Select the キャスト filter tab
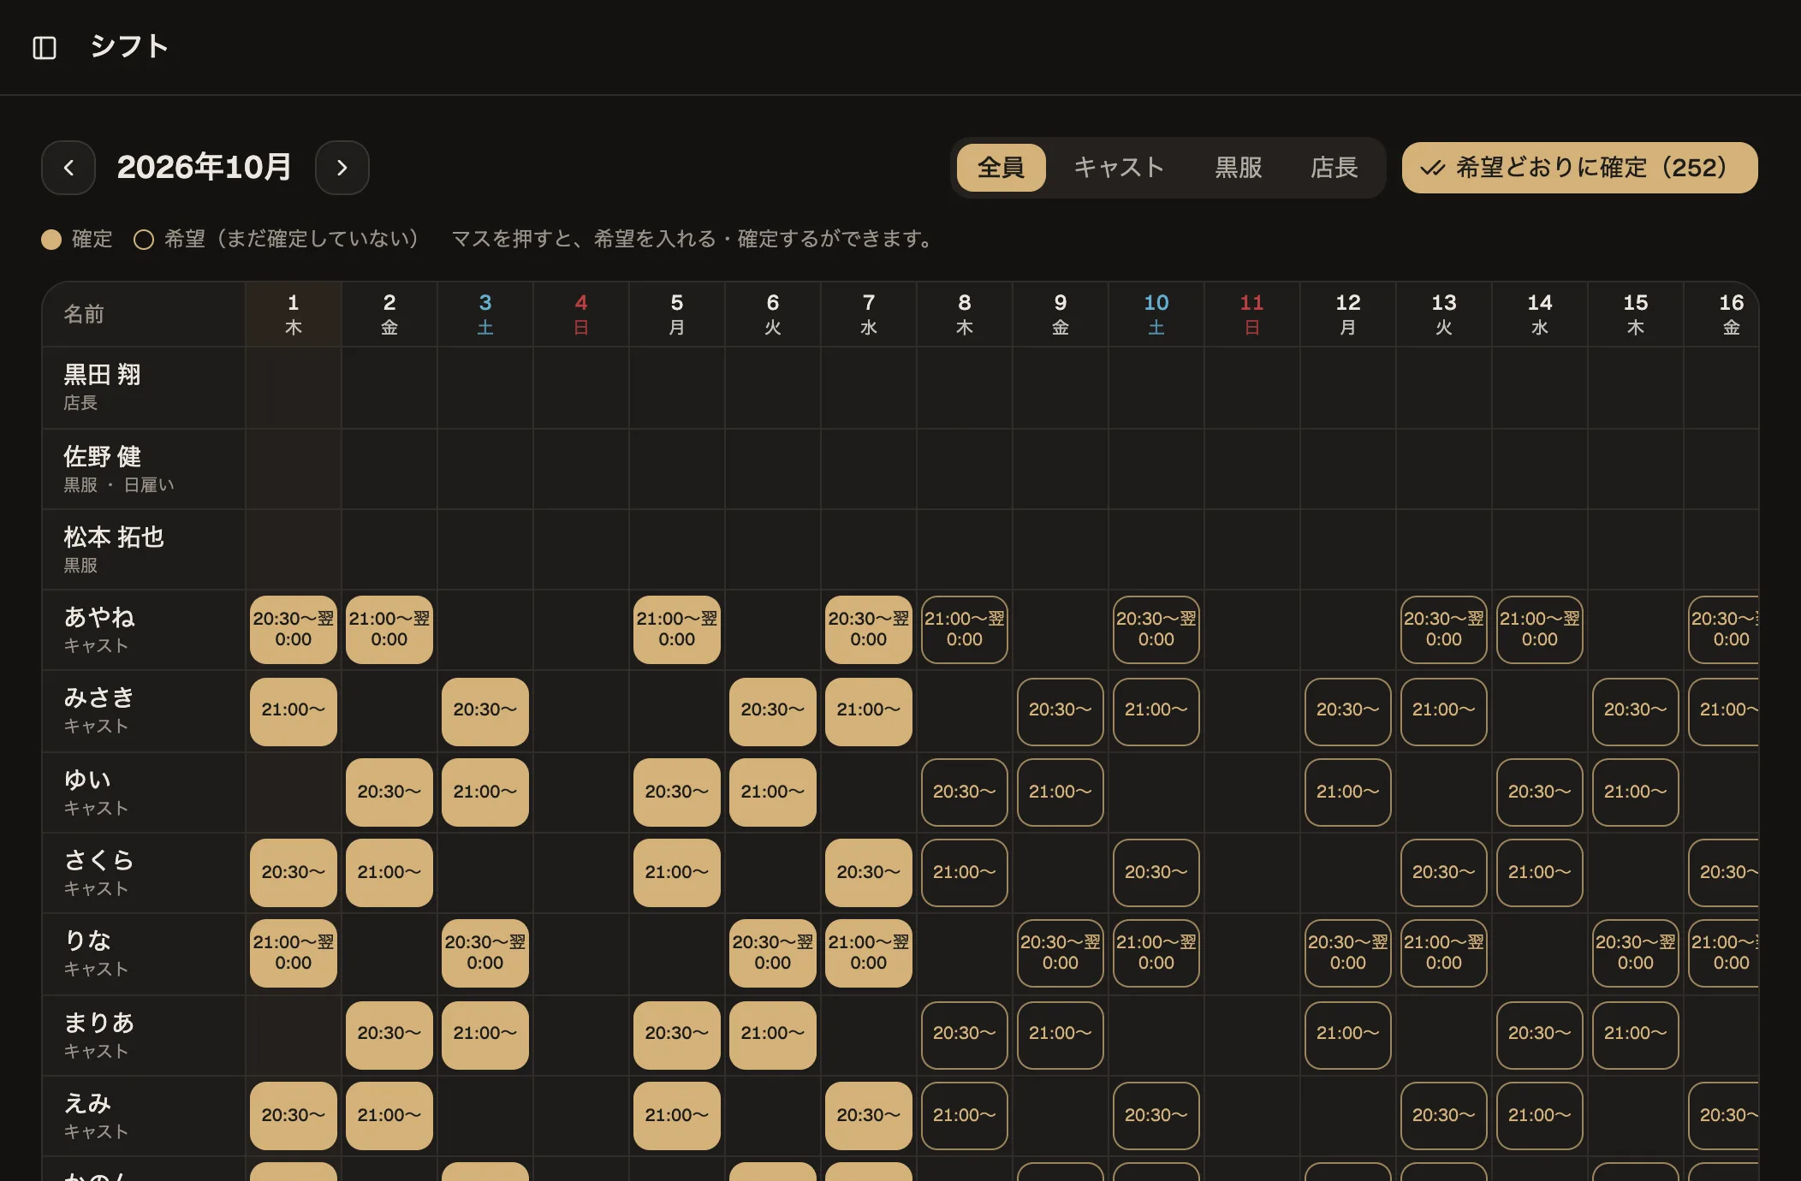This screenshot has height=1181, width=1801. (1119, 168)
